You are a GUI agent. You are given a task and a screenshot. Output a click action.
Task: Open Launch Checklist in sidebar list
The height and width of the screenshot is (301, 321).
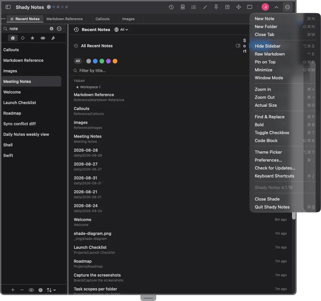(x=31, y=102)
